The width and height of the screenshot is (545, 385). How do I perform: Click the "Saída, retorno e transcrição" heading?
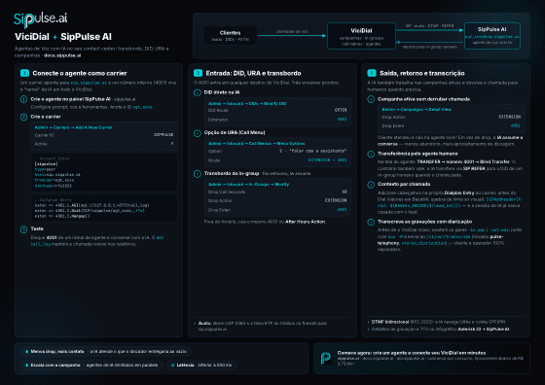(422, 73)
